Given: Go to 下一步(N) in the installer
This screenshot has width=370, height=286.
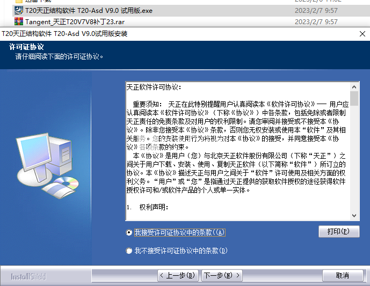Looking at the screenshot, I should 222,275.
